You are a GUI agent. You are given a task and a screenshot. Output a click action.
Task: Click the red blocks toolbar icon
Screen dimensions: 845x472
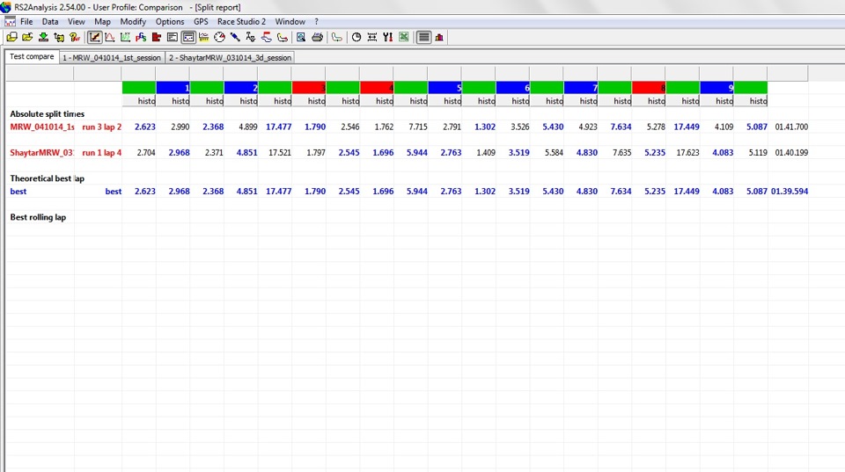(157, 37)
